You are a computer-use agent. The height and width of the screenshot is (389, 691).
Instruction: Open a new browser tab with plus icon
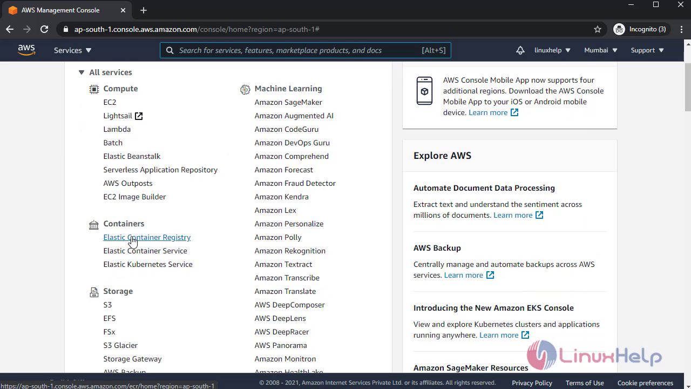143,10
